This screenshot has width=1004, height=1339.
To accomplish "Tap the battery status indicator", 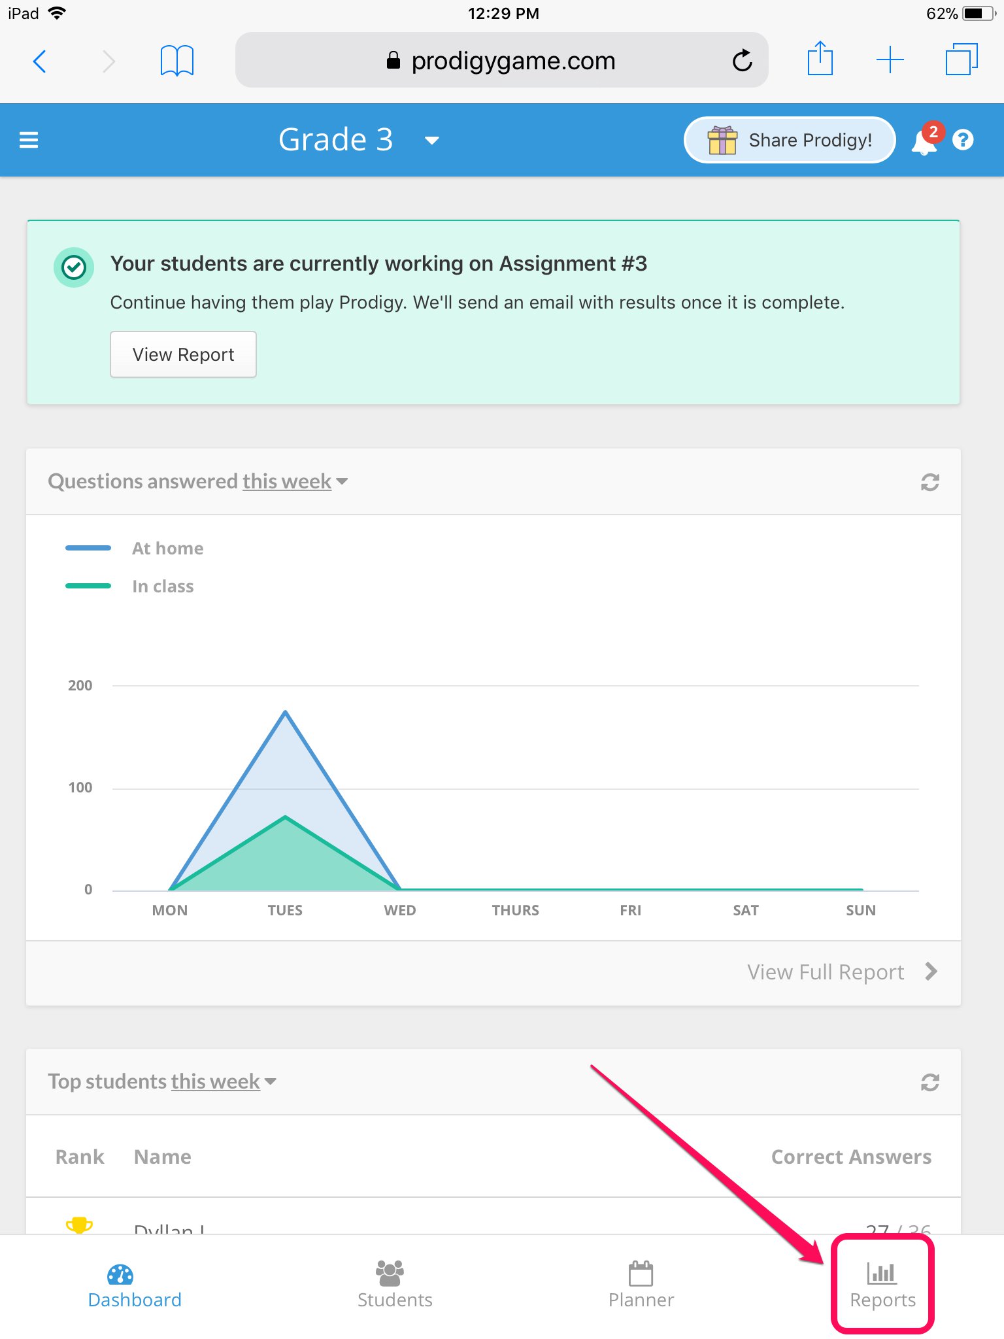I will (x=979, y=13).
